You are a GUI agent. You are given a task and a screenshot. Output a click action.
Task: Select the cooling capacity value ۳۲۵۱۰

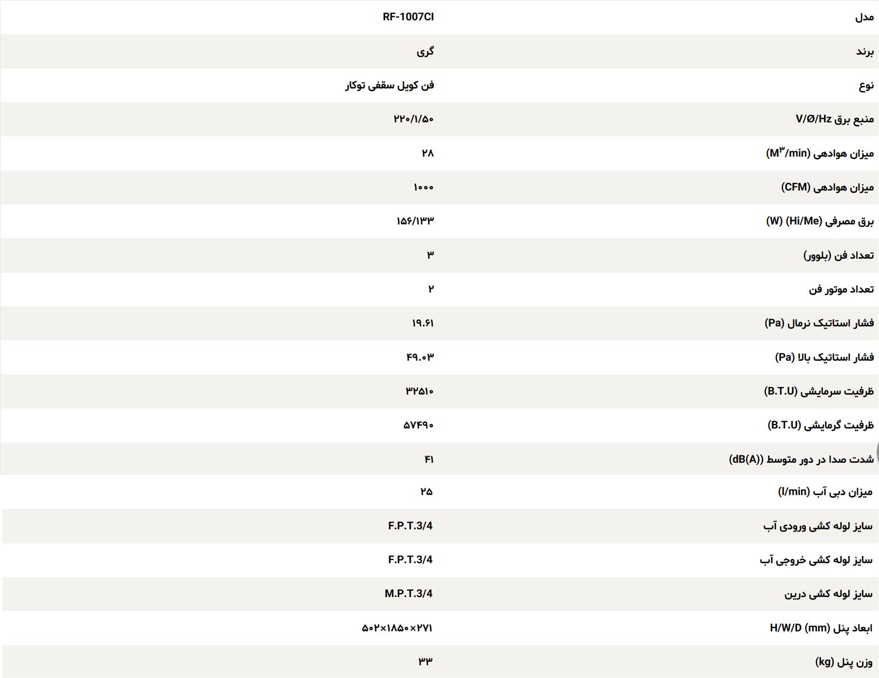(x=419, y=391)
